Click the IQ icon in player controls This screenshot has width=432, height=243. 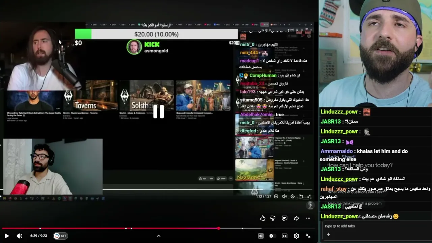[261, 236]
